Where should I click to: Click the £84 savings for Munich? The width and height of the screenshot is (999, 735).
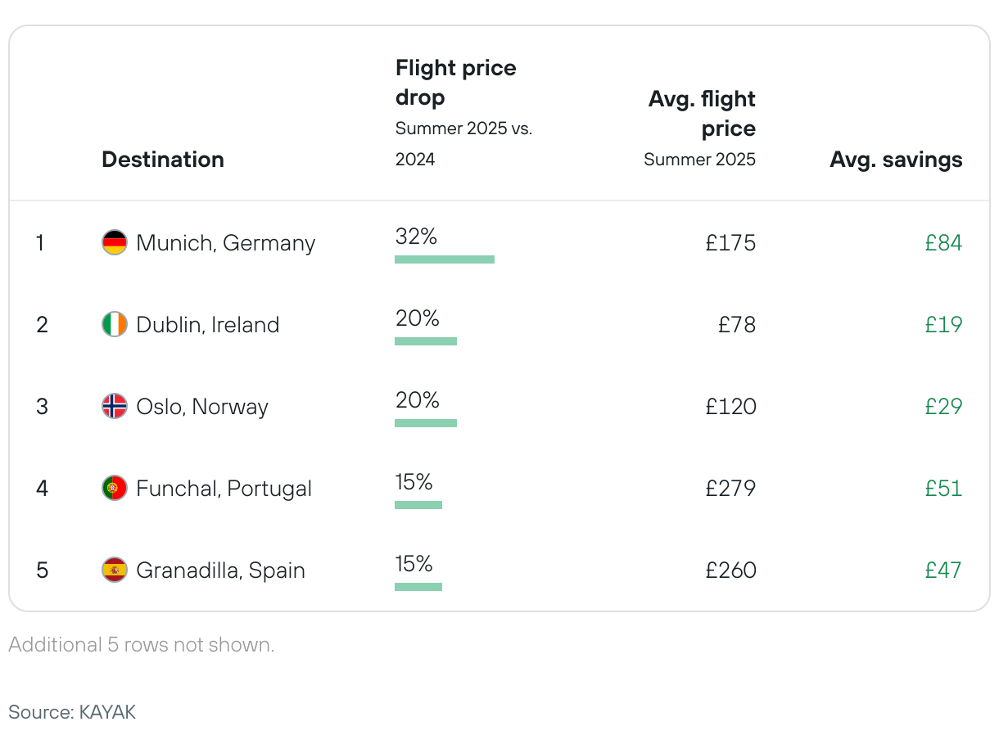pos(943,243)
